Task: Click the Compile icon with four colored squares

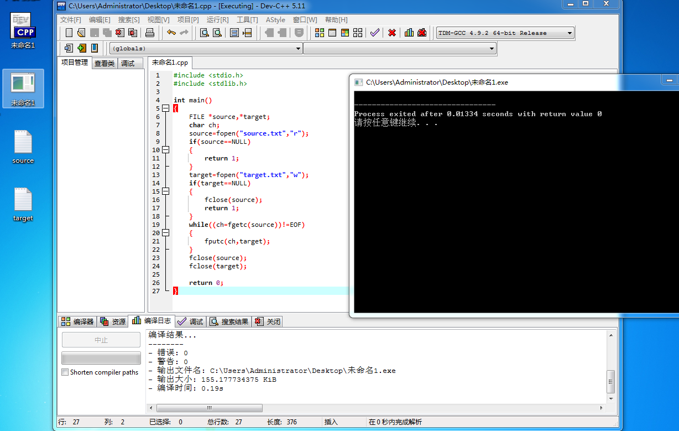Action: click(x=320, y=33)
